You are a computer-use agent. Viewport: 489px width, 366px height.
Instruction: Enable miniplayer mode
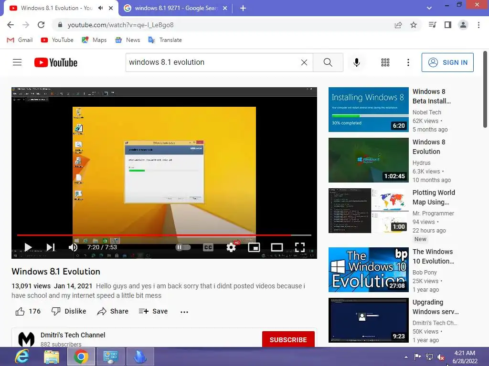(x=254, y=247)
